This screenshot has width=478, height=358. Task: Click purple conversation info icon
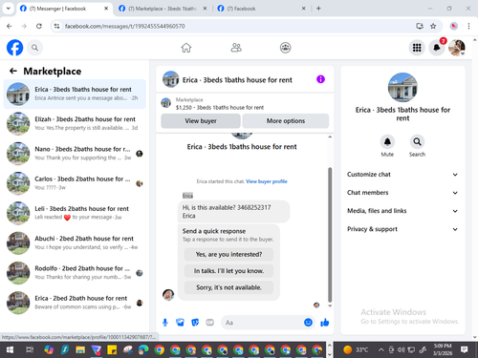320,79
